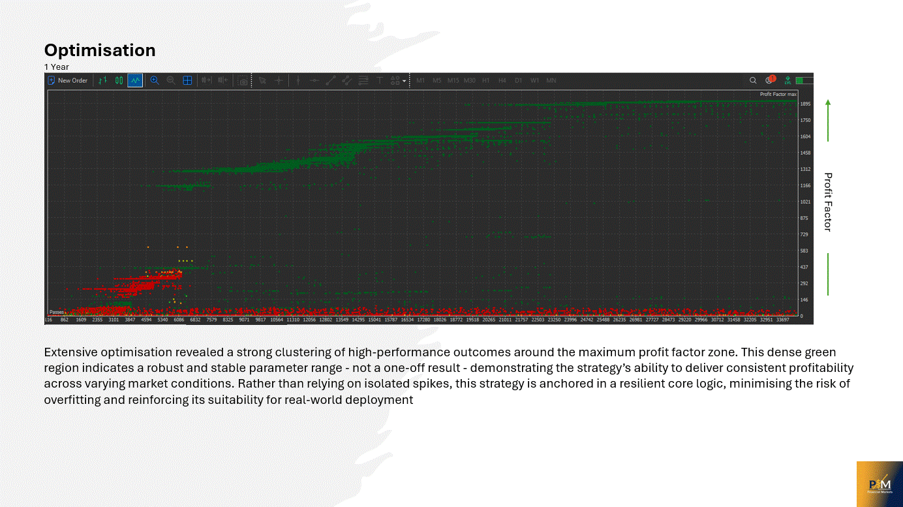Open the search magnifier icon

[x=753, y=80]
